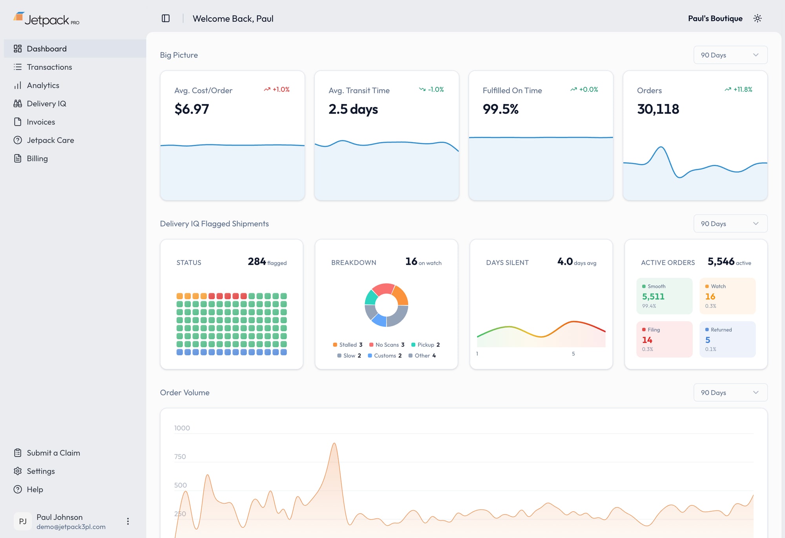Click the demo@jetpack3pl.com email

click(x=71, y=527)
